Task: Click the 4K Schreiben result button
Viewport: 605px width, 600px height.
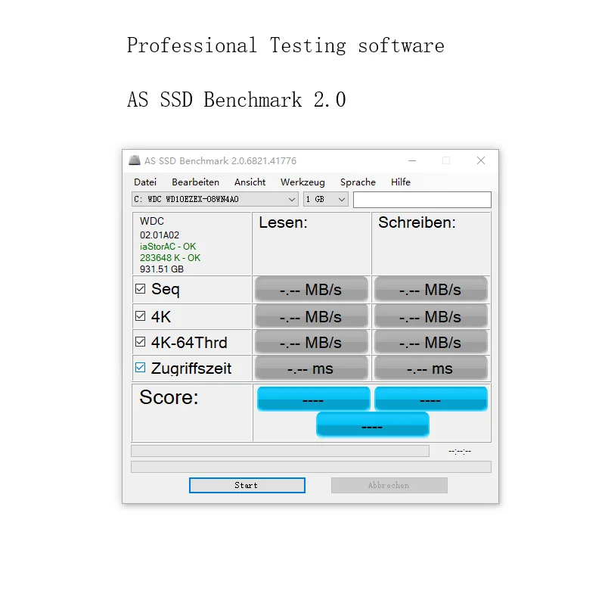Action: [431, 316]
